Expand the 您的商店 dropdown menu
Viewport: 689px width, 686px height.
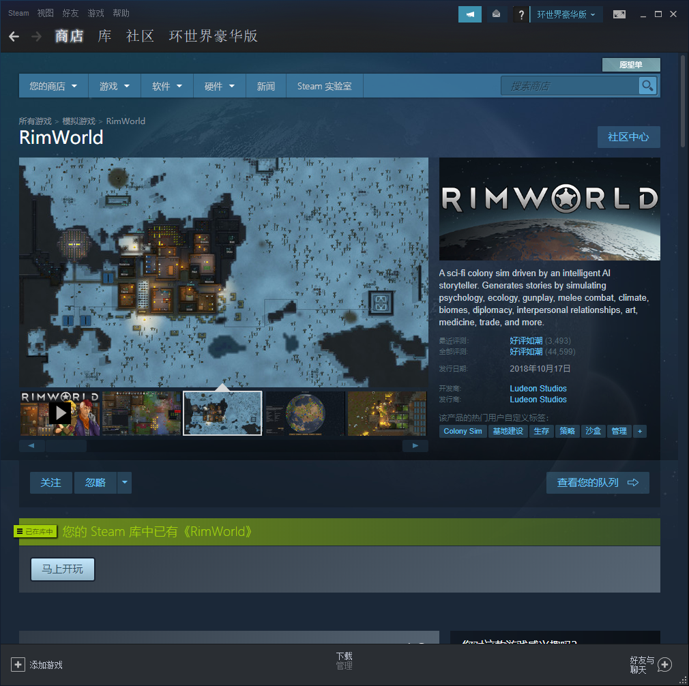tap(53, 87)
